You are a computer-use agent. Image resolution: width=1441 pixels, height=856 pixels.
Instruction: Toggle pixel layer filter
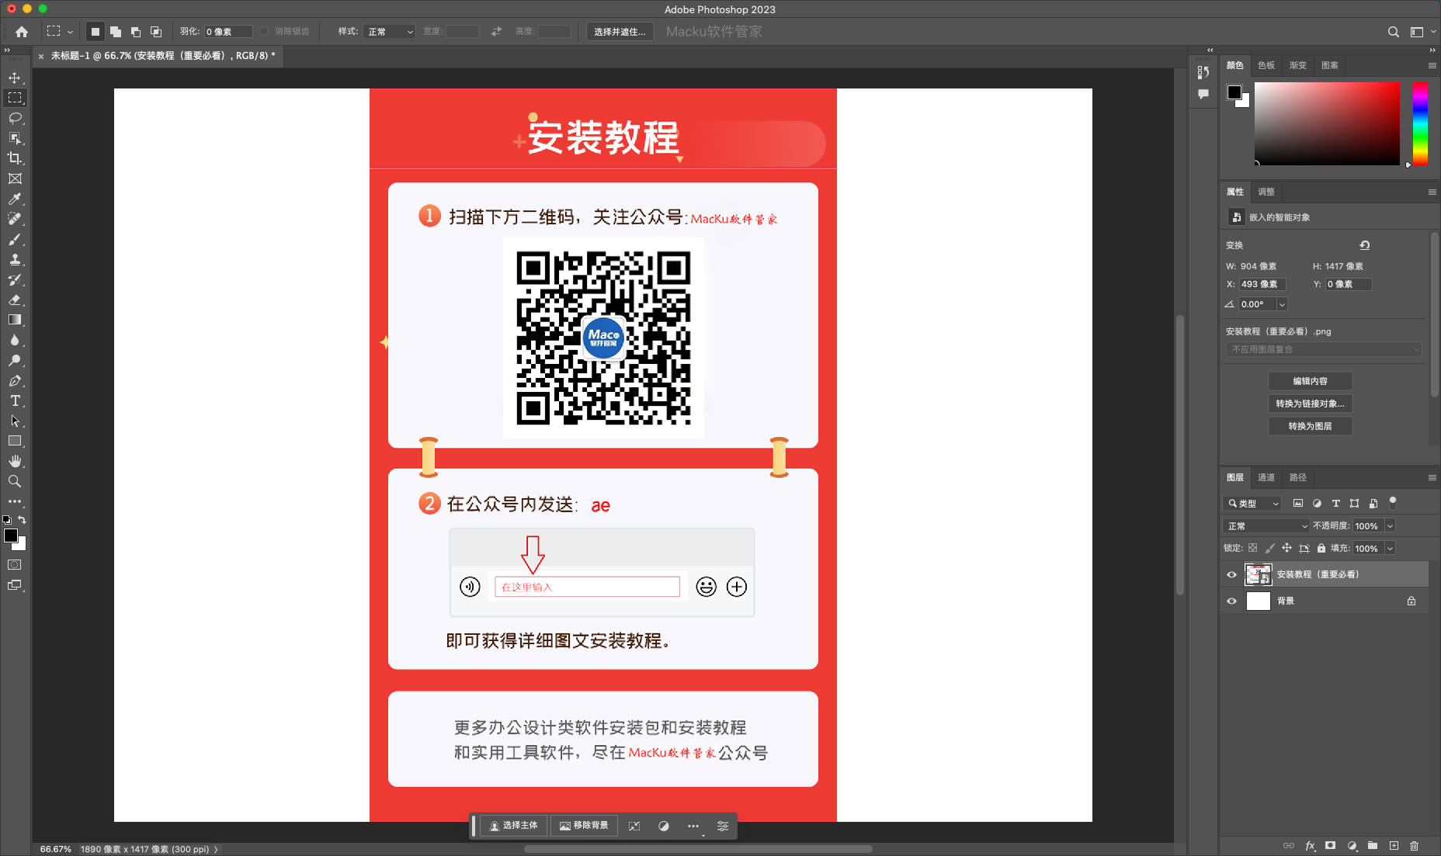click(x=1298, y=504)
